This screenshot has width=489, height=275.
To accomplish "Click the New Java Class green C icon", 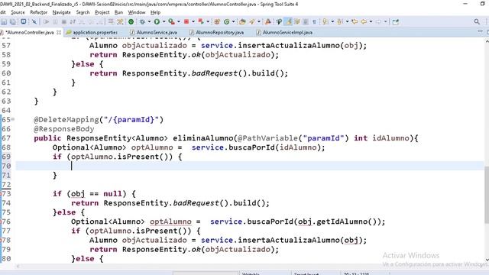I will click(227, 22).
